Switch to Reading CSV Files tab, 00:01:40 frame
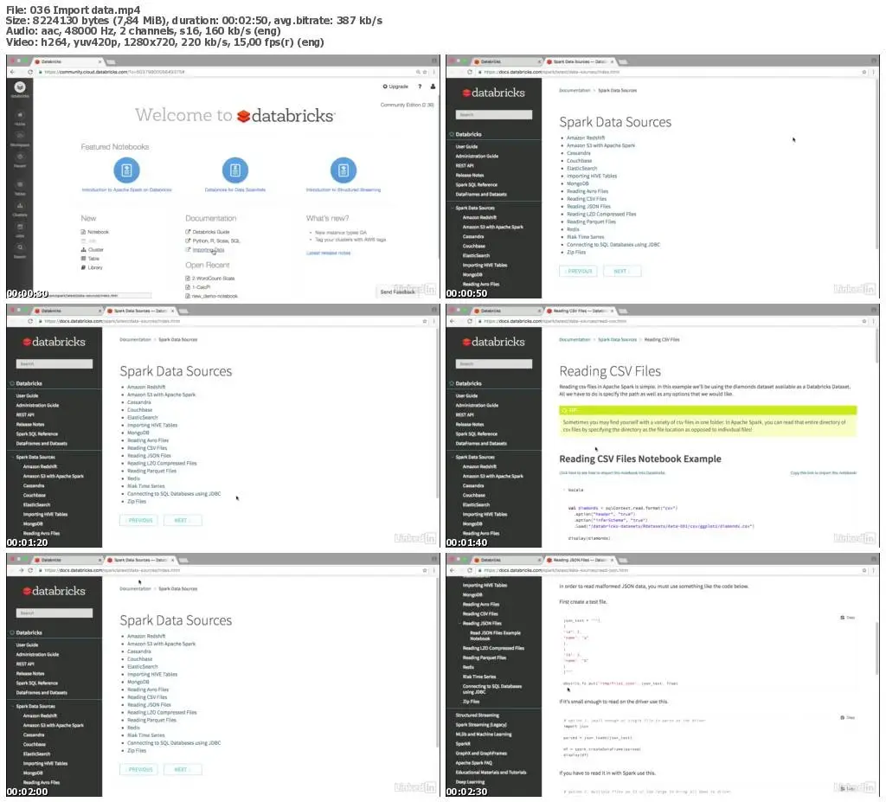The height and width of the screenshot is (802, 886). [x=580, y=311]
